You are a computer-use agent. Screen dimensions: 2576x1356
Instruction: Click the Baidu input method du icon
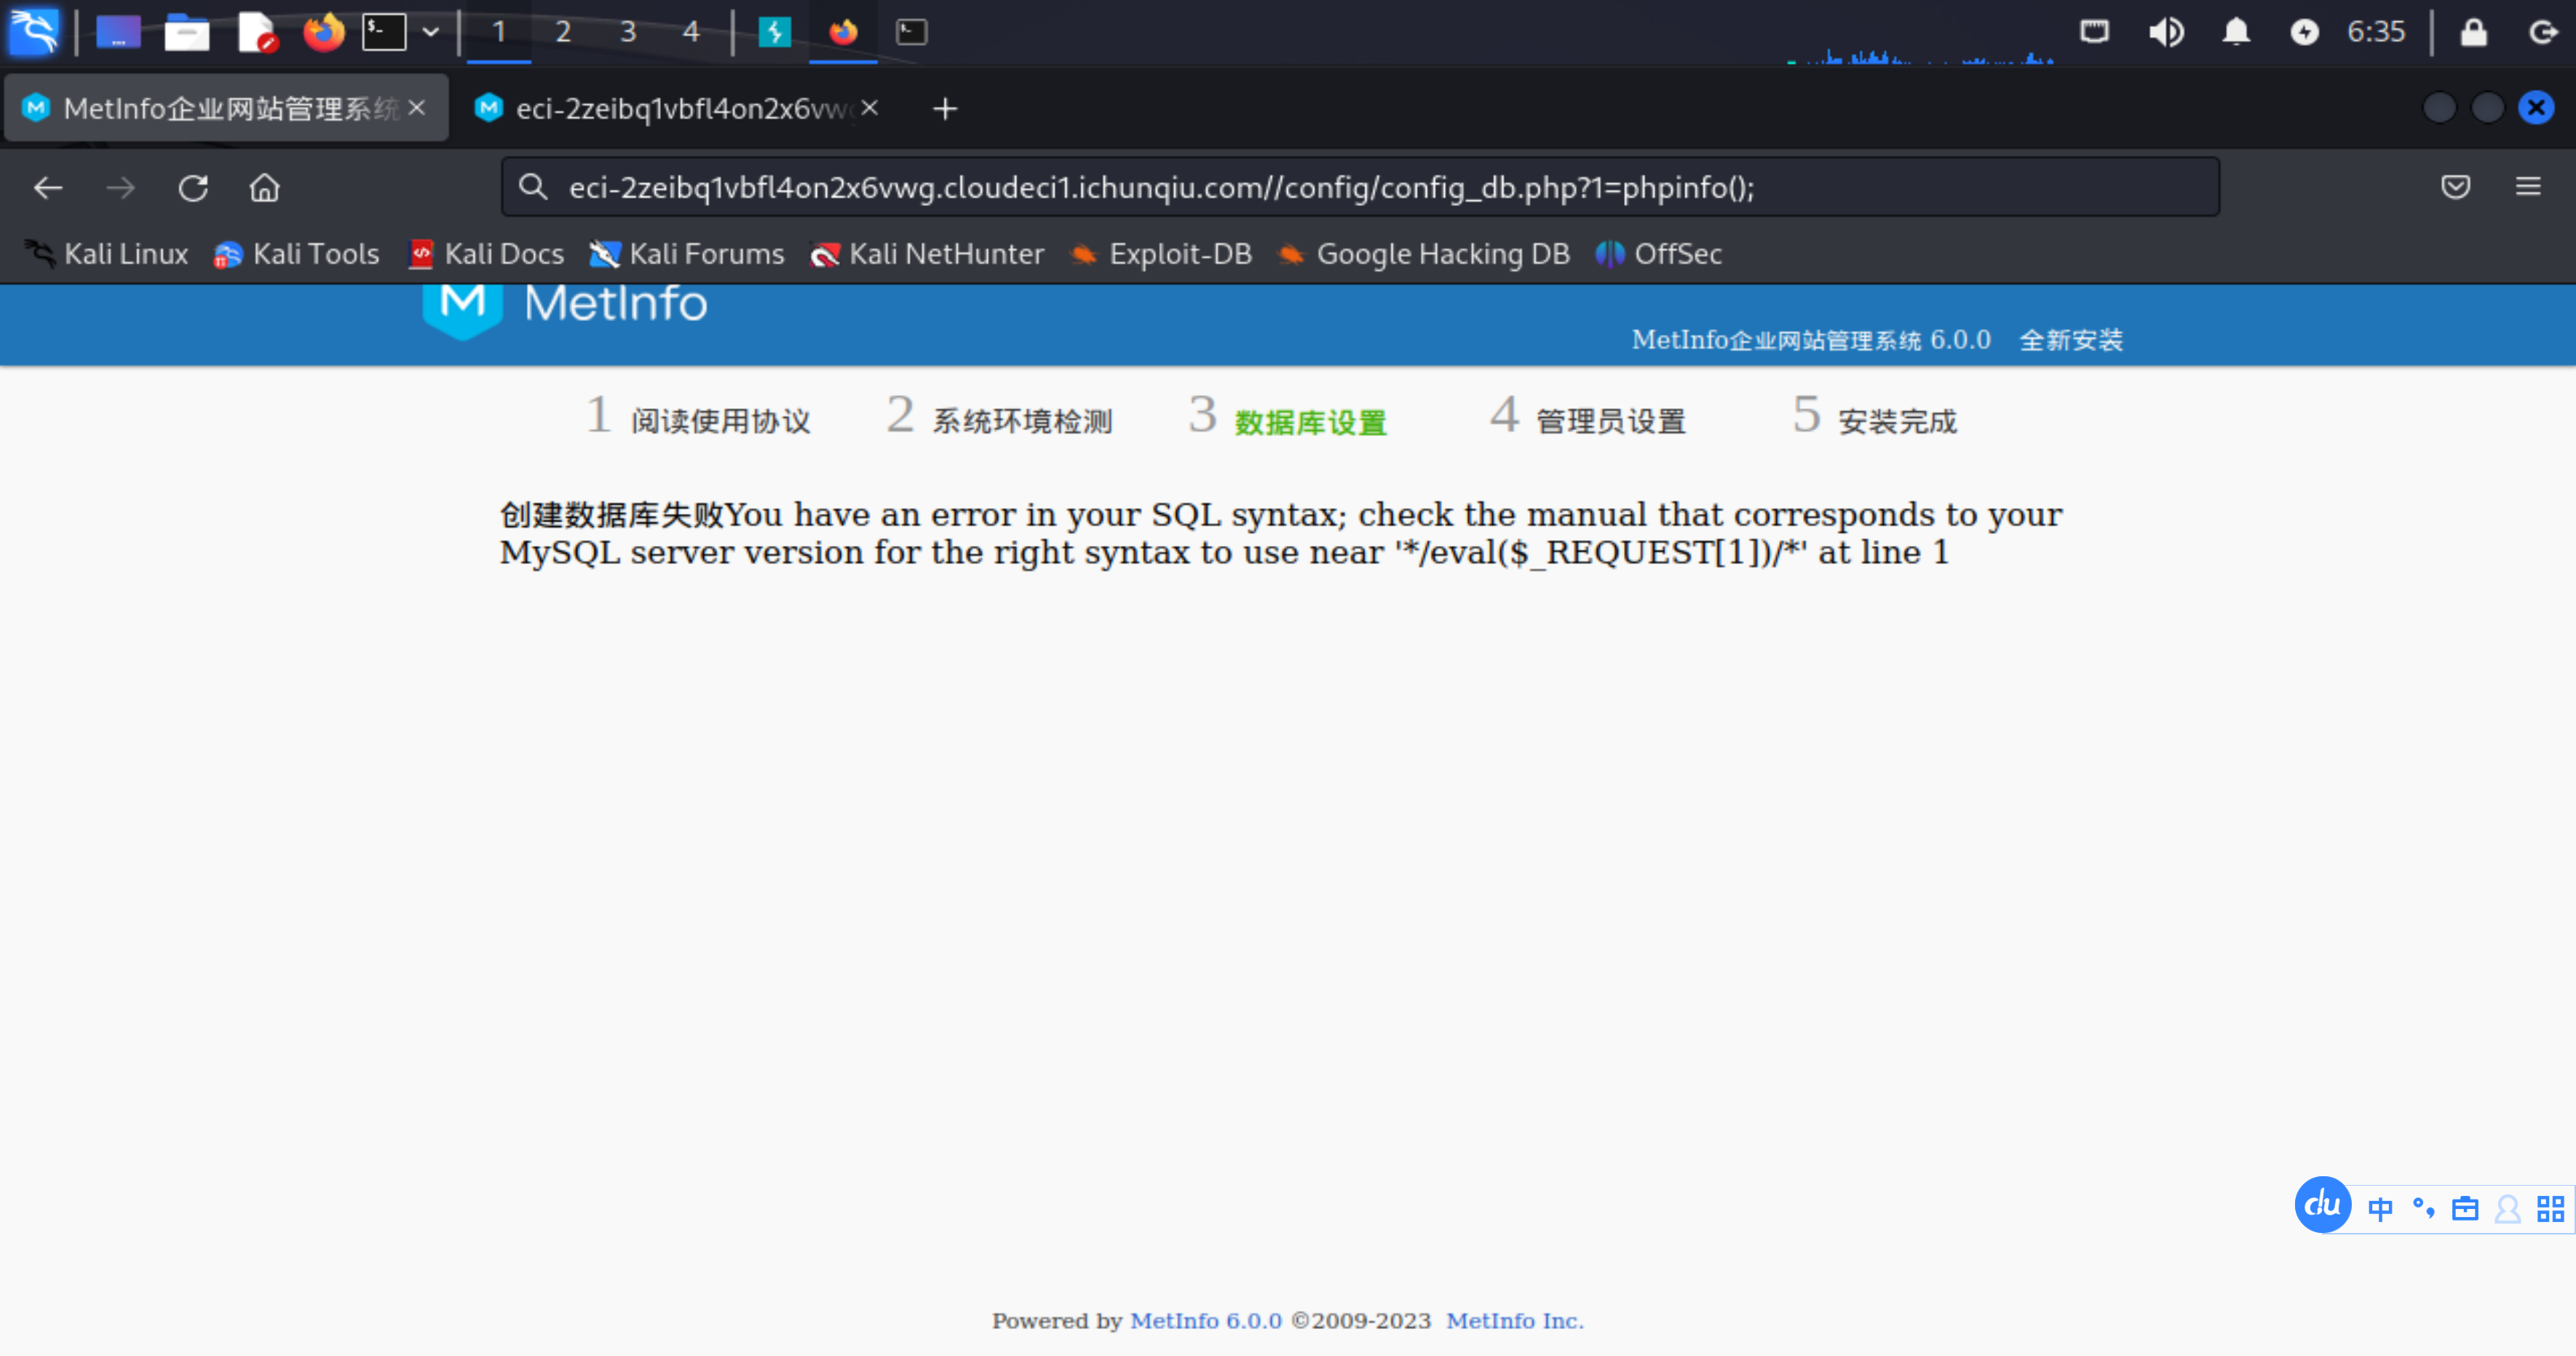[x=2322, y=1204]
